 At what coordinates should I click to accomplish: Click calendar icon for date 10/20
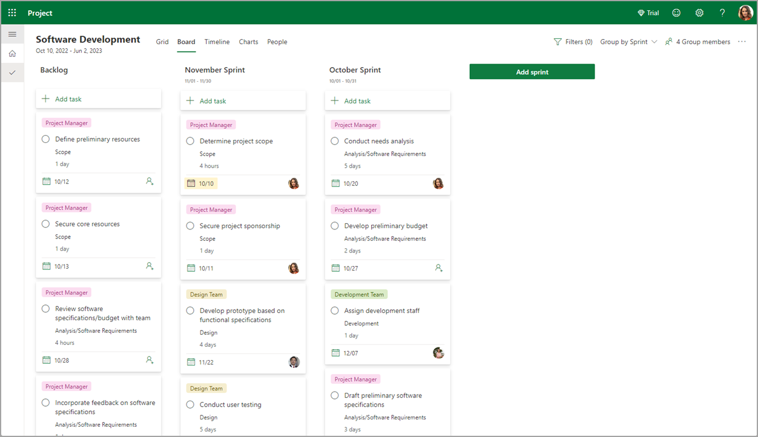tap(336, 183)
